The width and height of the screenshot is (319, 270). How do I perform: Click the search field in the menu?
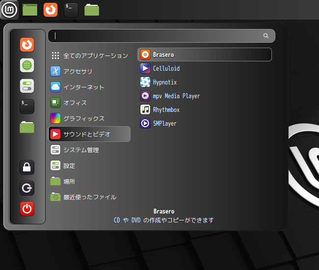point(161,36)
